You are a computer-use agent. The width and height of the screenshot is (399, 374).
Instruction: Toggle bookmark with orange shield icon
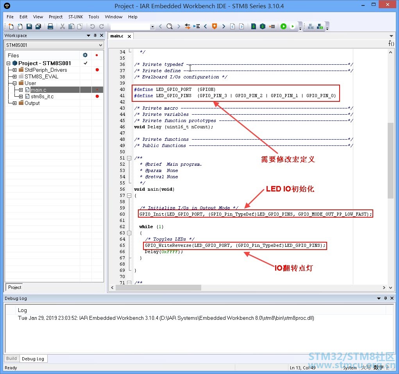215,27
